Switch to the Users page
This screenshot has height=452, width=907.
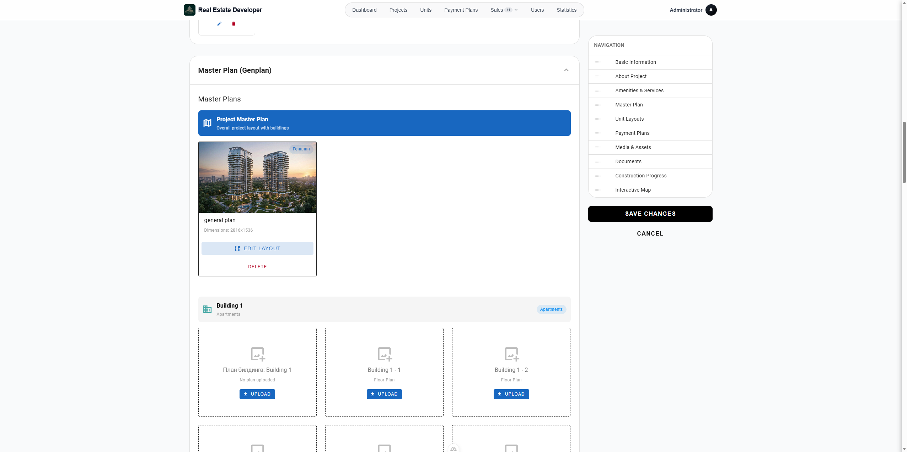537,10
